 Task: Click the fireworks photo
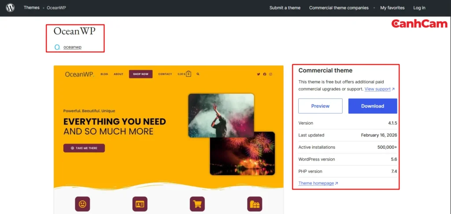(242, 153)
